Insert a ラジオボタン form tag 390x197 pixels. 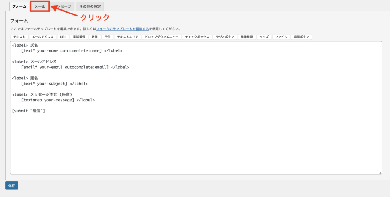coord(225,37)
